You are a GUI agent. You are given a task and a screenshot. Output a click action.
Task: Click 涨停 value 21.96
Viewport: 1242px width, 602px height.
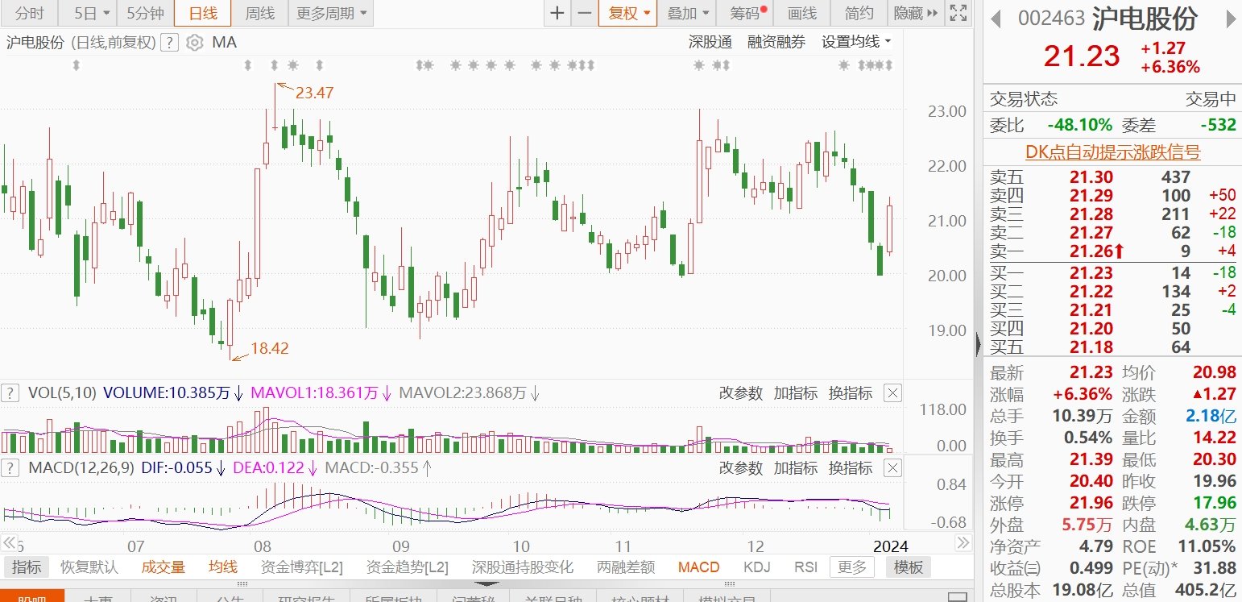click(1091, 504)
